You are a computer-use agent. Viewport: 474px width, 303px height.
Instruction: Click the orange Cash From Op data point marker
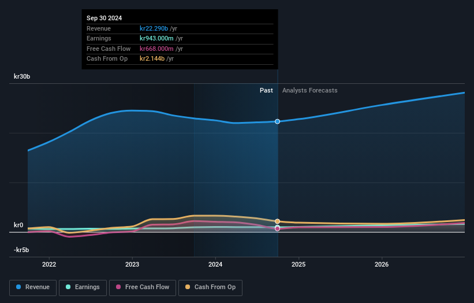(277, 221)
